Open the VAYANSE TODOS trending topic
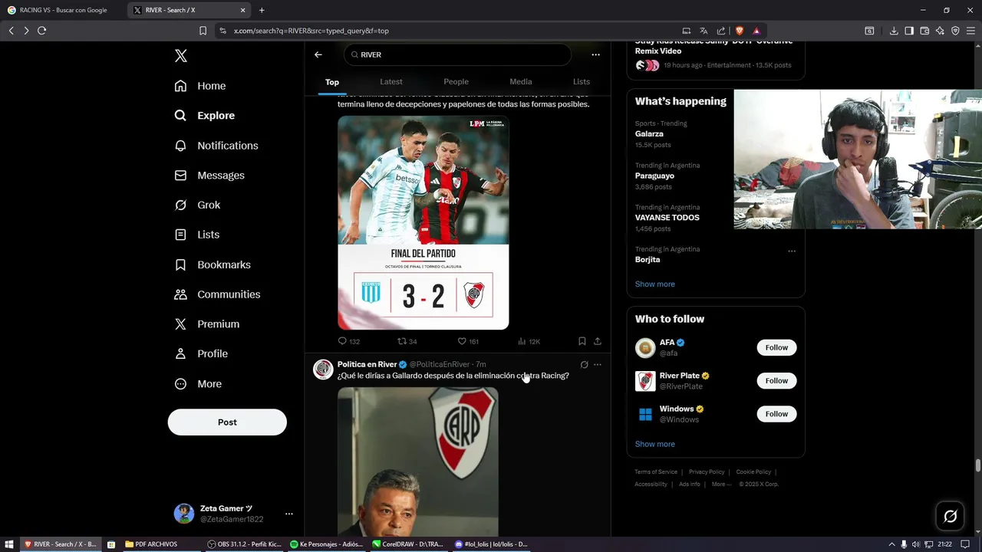982x552 pixels. [667, 218]
